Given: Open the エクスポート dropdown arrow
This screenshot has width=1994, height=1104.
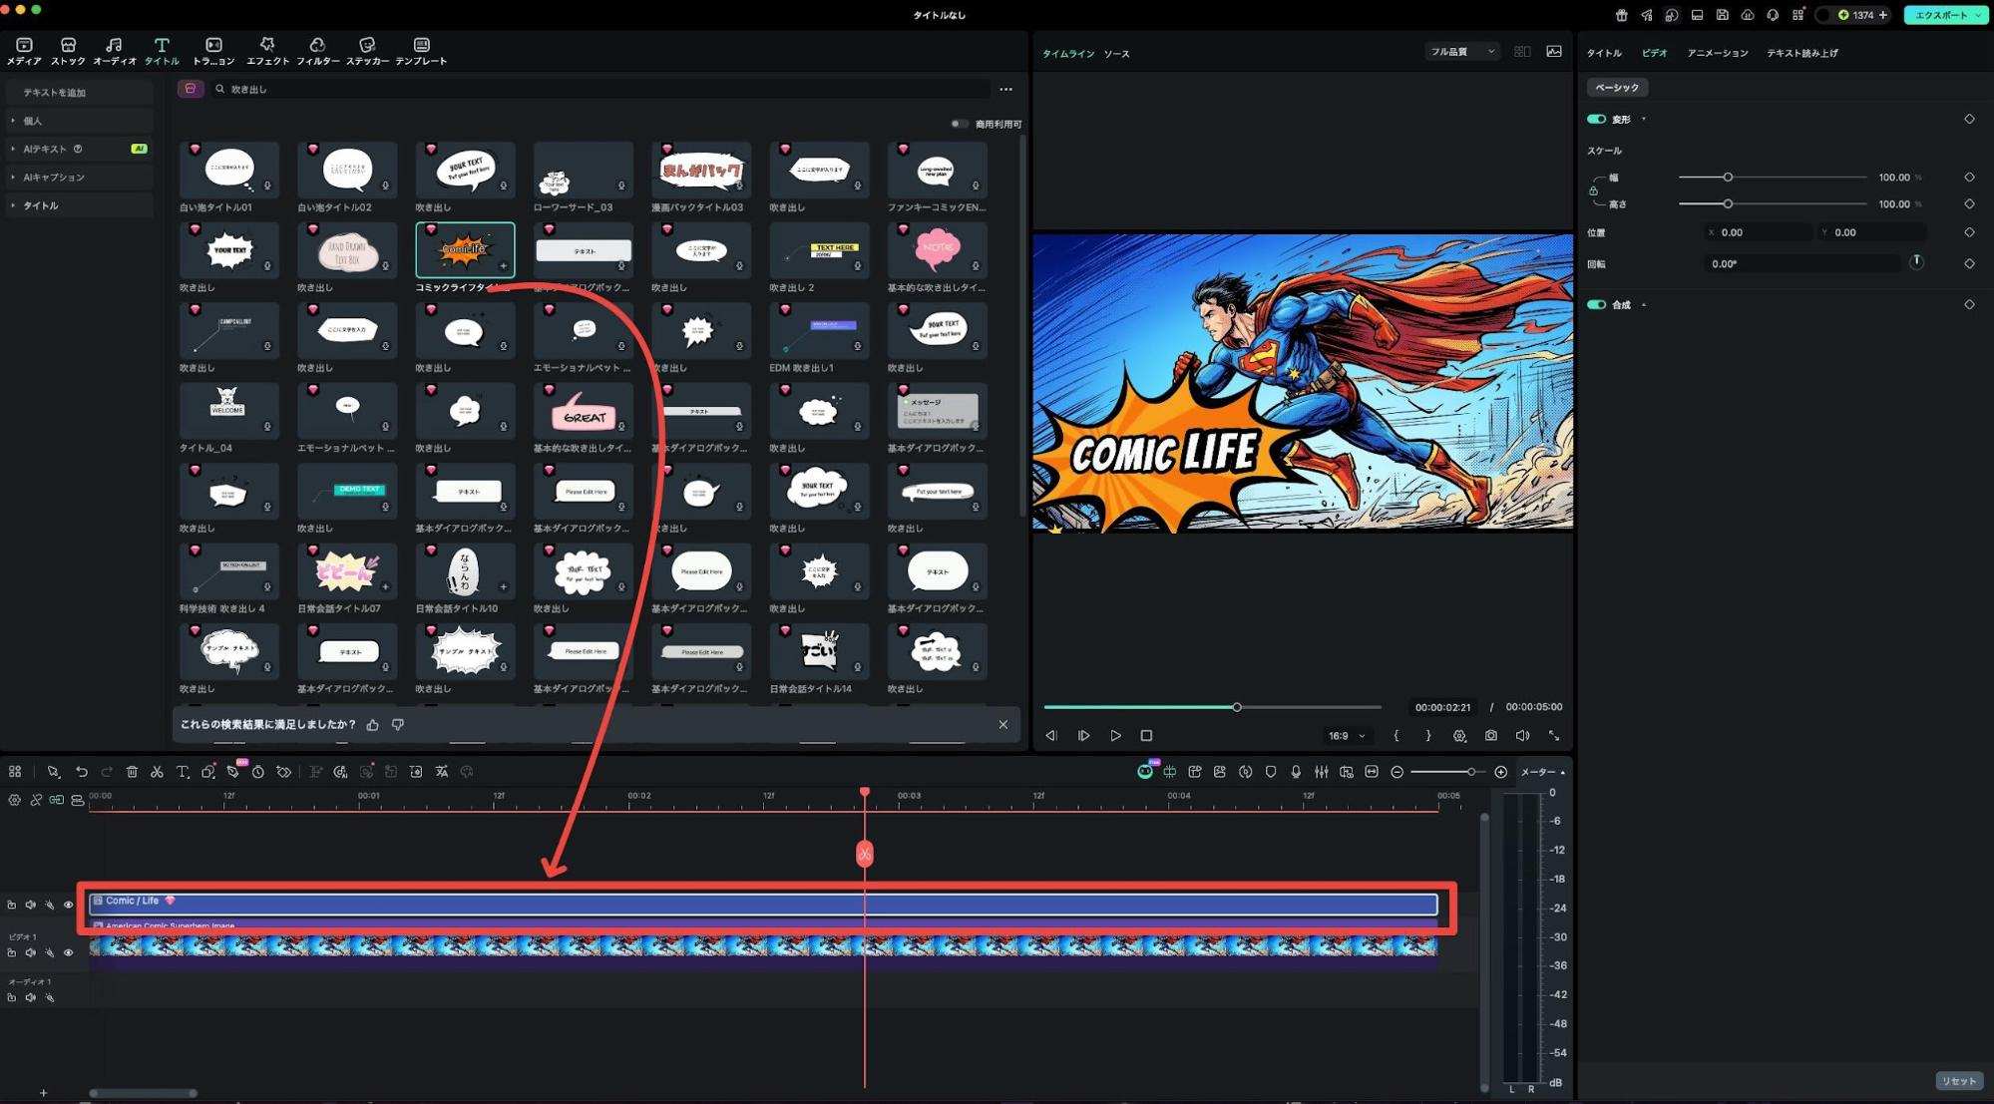Looking at the screenshot, I should (x=1978, y=15).
